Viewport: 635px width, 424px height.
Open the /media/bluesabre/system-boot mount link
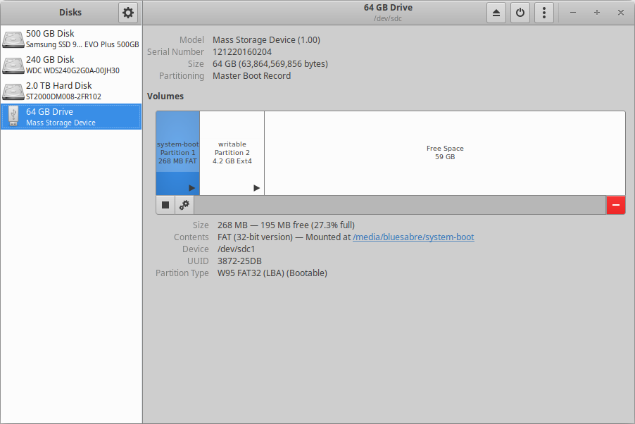(413, 237)
